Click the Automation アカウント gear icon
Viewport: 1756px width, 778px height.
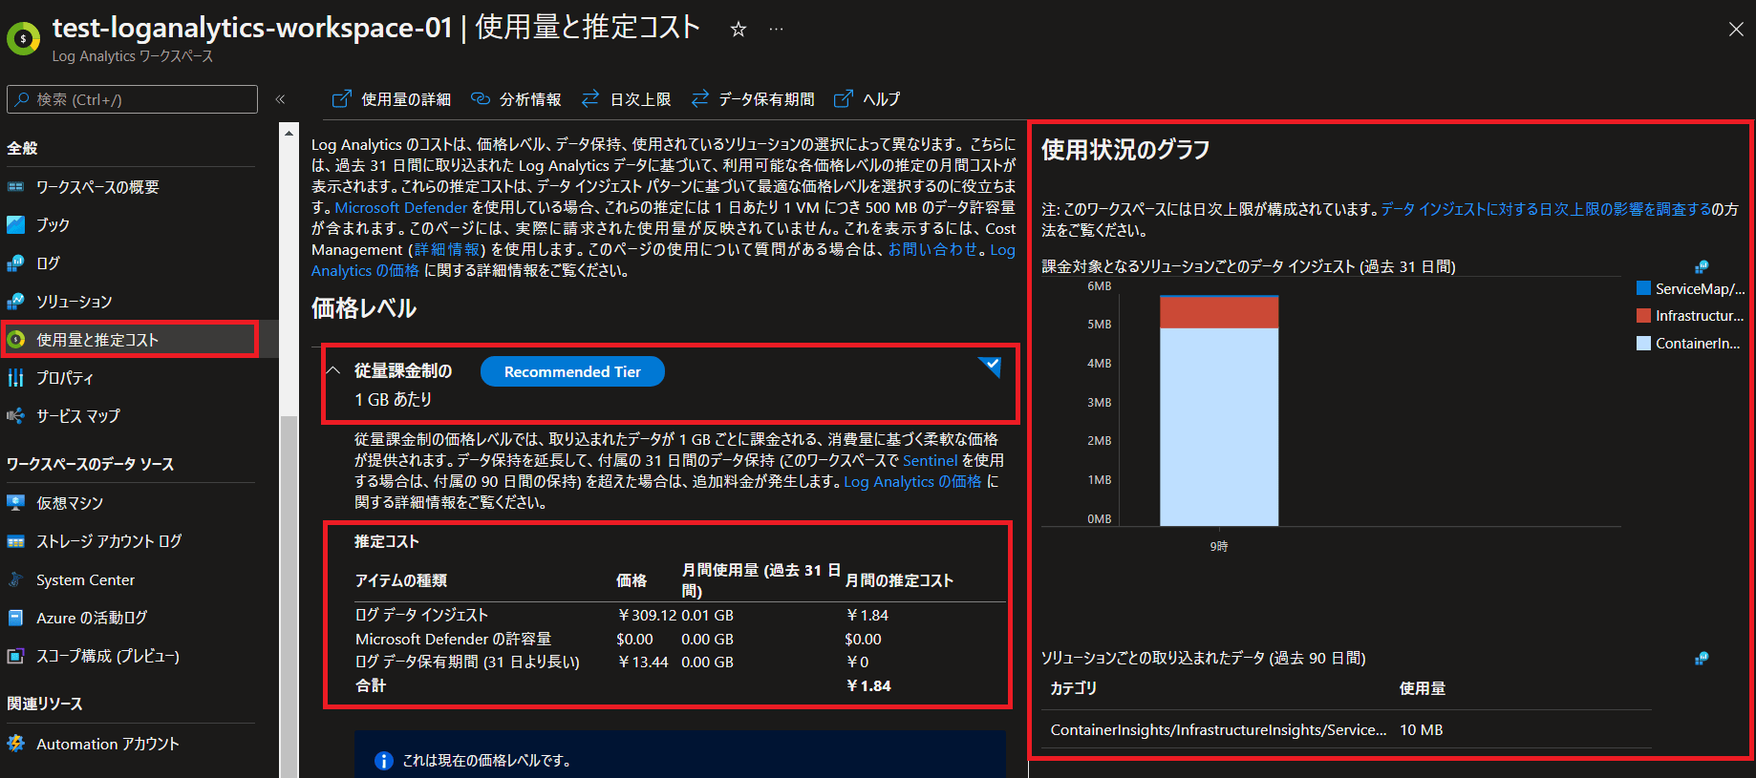point(16,744)
